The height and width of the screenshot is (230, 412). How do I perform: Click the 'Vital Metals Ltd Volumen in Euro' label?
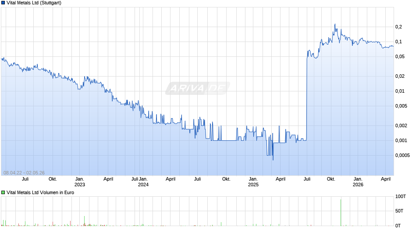(40, 192)
